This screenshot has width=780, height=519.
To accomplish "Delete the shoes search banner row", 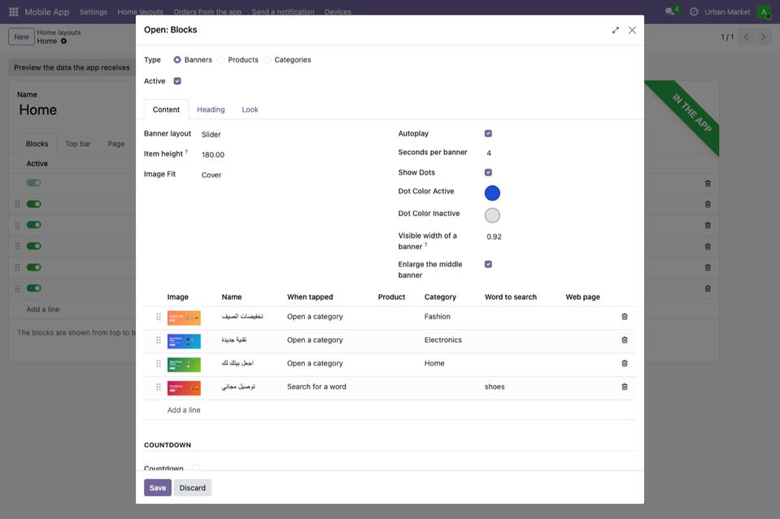I will [x=625, y=387].
